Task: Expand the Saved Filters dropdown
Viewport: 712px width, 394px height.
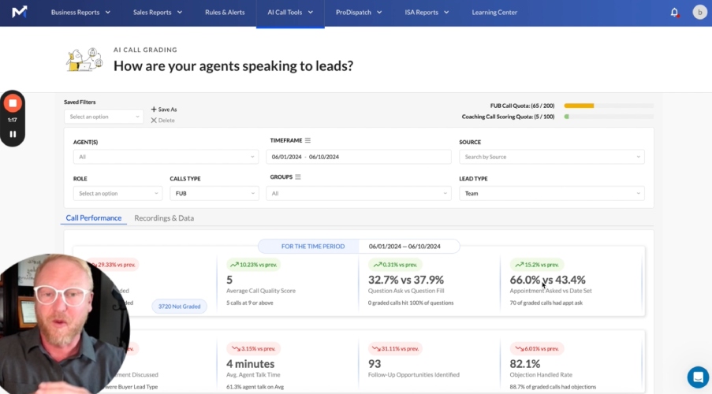Action: point(104,117)
